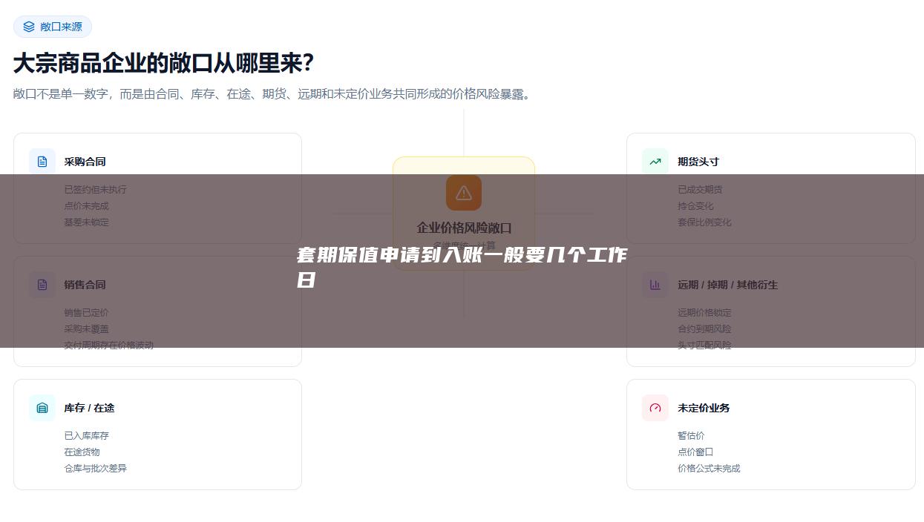The image size is (924, 522).
Task: Click the line 交付周期存在价格波动
Action: click(x=109, y=346)
